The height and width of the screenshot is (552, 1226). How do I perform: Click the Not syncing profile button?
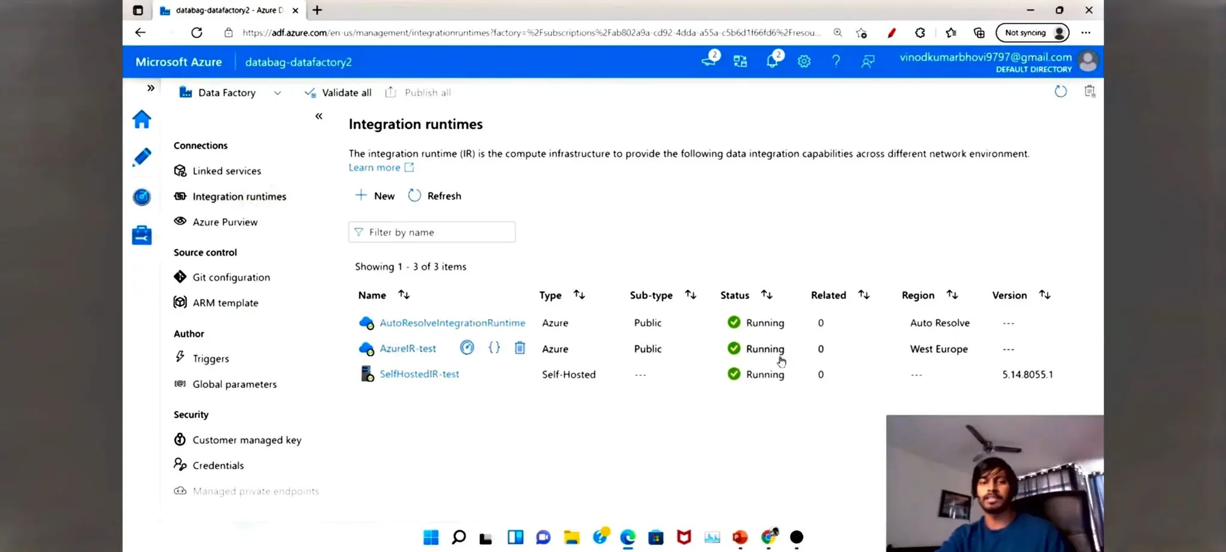tap(1033, 33)
